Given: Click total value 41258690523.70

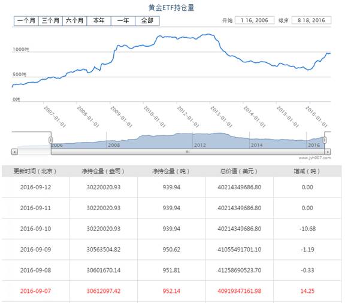Looking at the screenshot, I should point(240,270).
